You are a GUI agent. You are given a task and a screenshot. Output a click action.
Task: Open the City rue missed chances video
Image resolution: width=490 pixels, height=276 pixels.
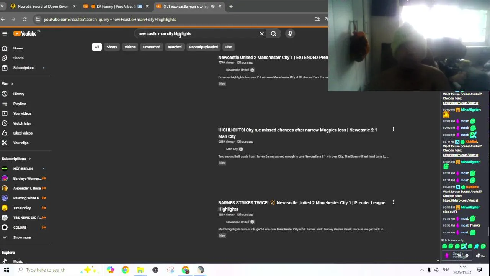[x=297, y=133]
